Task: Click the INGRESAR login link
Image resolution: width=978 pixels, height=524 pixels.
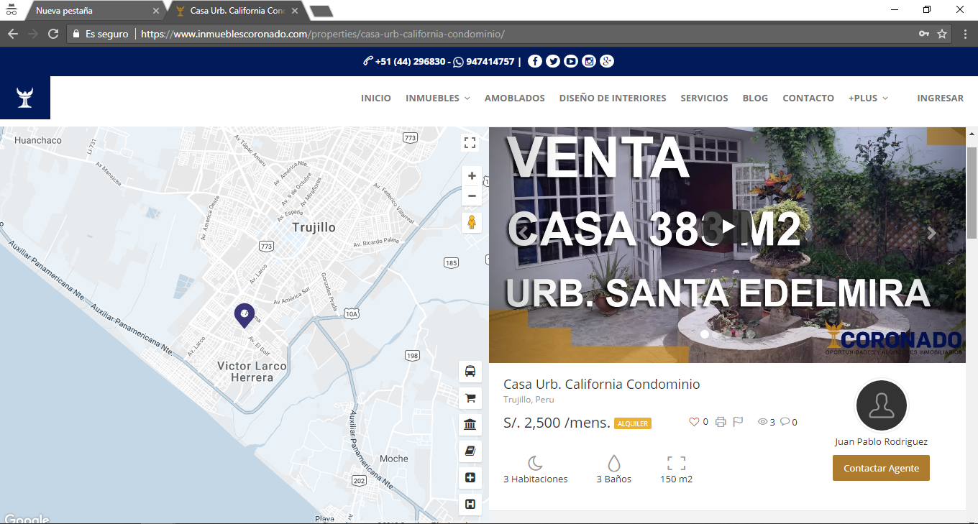Action: coord(940,98)
